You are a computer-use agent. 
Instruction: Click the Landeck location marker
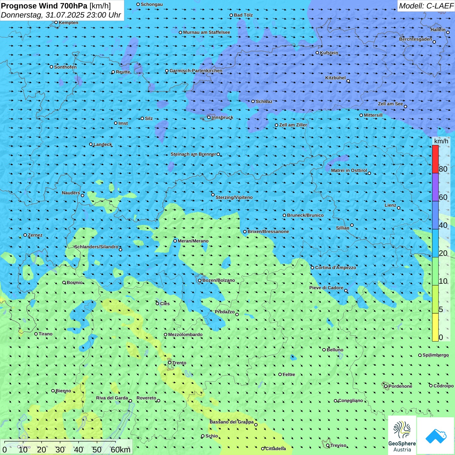click(91, 144)
